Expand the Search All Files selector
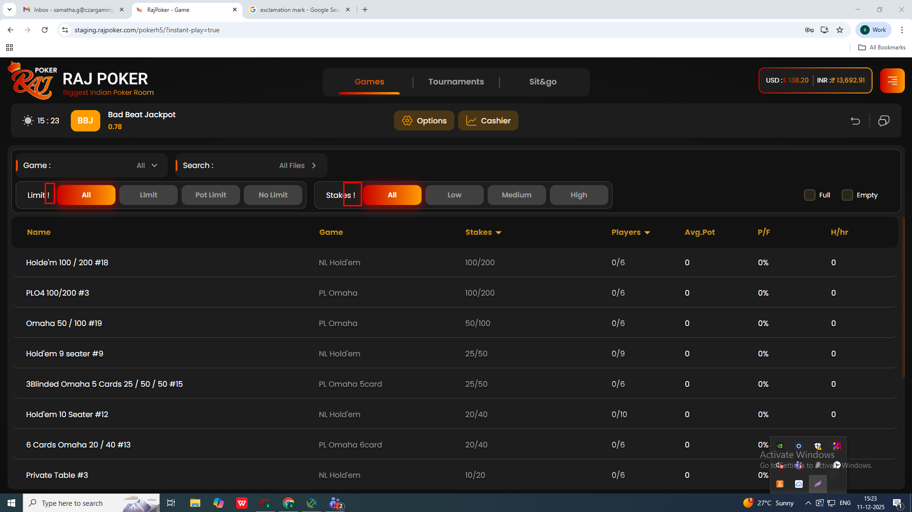Screen dimensions: 912x512 (298, 166)
